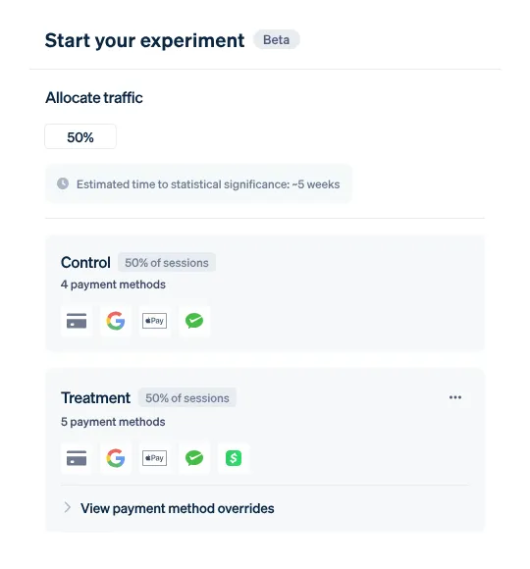Select the WeChat Pay icon in Treatment
The width and height of the screenshot is (530, 569).
pos(194,458)
